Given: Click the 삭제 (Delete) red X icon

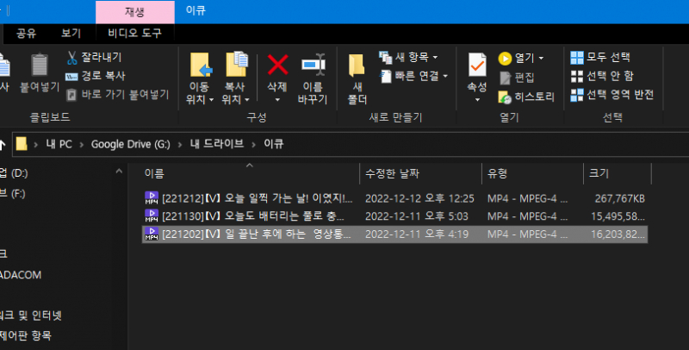Looking at the screenshot, I should click(277, 66).
